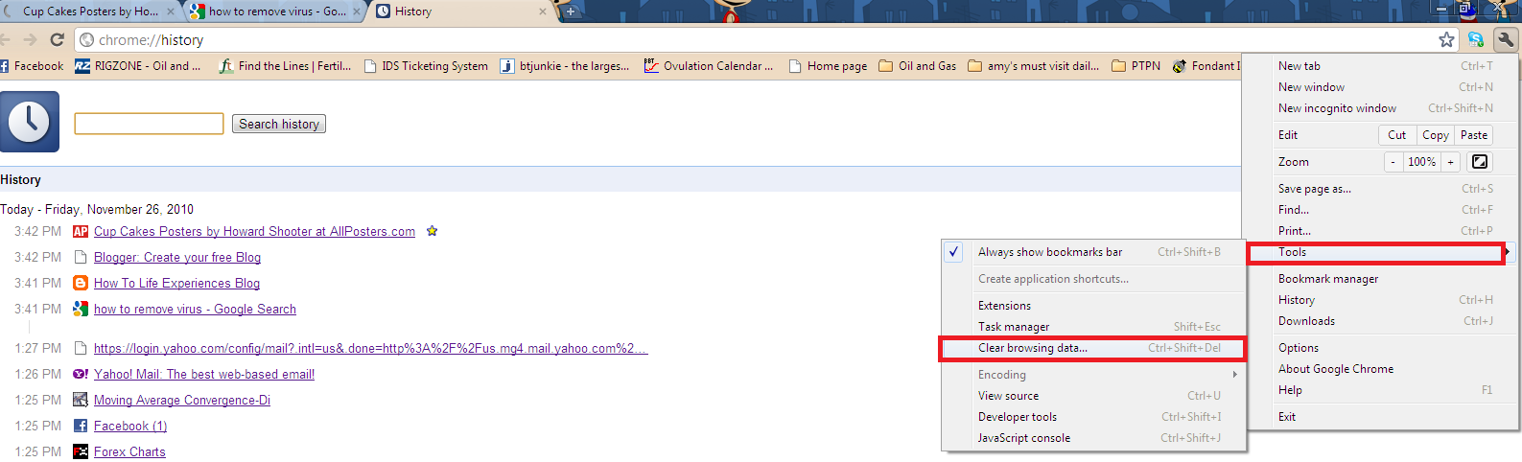Viewport: 1522px width, 462px height.
Task: Open the btjunkie bookmark
Action: click(x=565, y=66)
